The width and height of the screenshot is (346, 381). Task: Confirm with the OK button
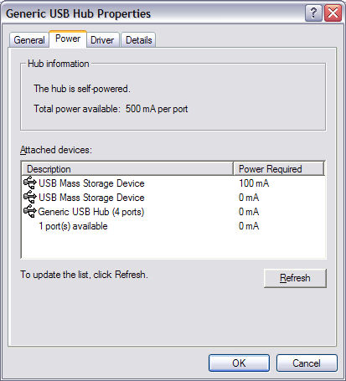point(239,363)
